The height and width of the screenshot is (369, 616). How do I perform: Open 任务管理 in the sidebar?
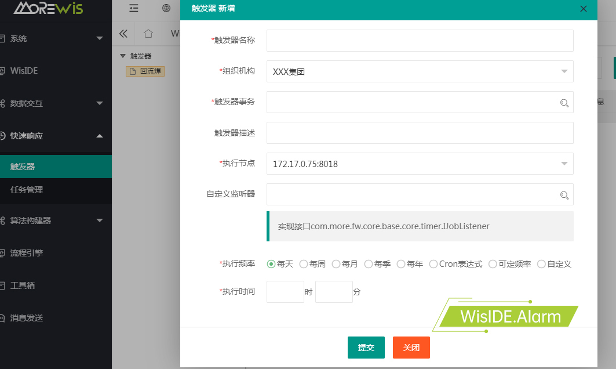[27, 190]
